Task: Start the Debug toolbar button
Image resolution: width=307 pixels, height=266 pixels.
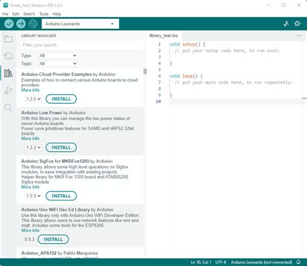Action: pos(33,24)
